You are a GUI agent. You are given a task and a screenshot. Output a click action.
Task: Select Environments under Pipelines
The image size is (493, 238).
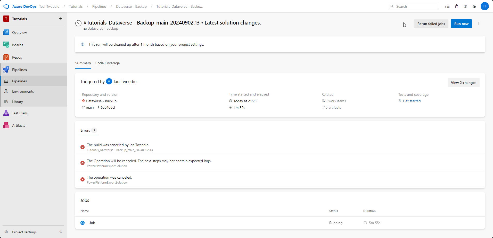pyautogui.click(x=23, y=91)
